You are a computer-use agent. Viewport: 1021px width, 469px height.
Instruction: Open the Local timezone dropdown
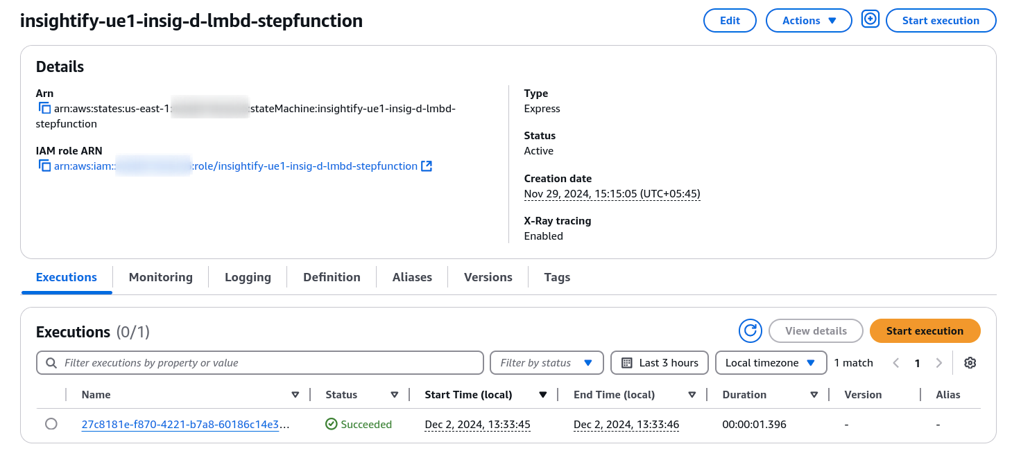coord(771,363)
